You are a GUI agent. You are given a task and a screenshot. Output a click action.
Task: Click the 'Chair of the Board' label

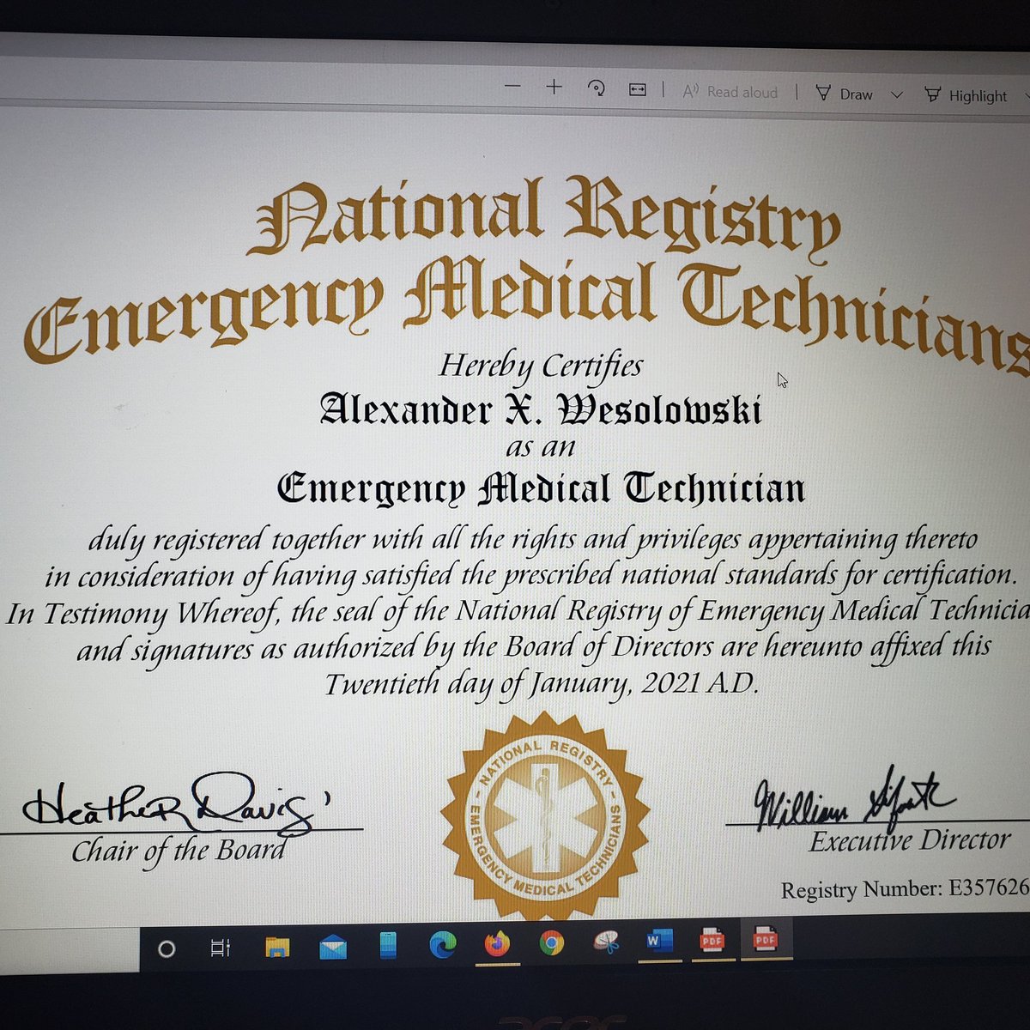click(179, 851)
